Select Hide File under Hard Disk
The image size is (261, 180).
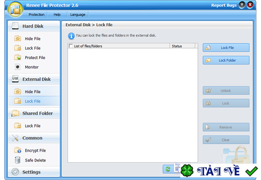coord(33,39)
